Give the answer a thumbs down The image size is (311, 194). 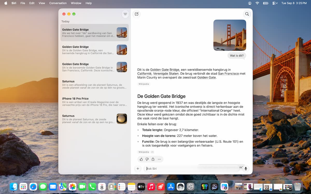147,159
